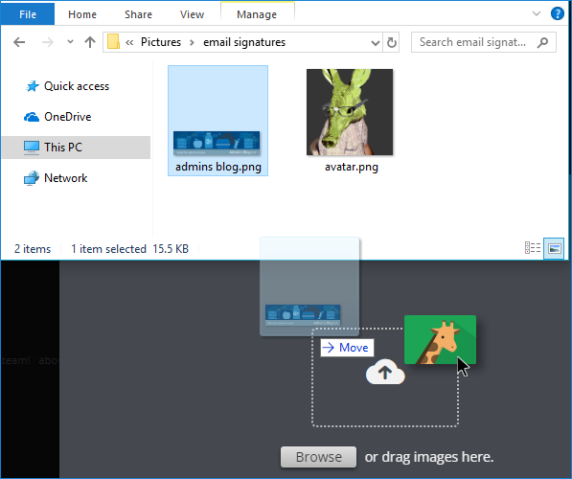Click the cloud upload icon
This screenshot has height=479, width=572.
(385, 372)
